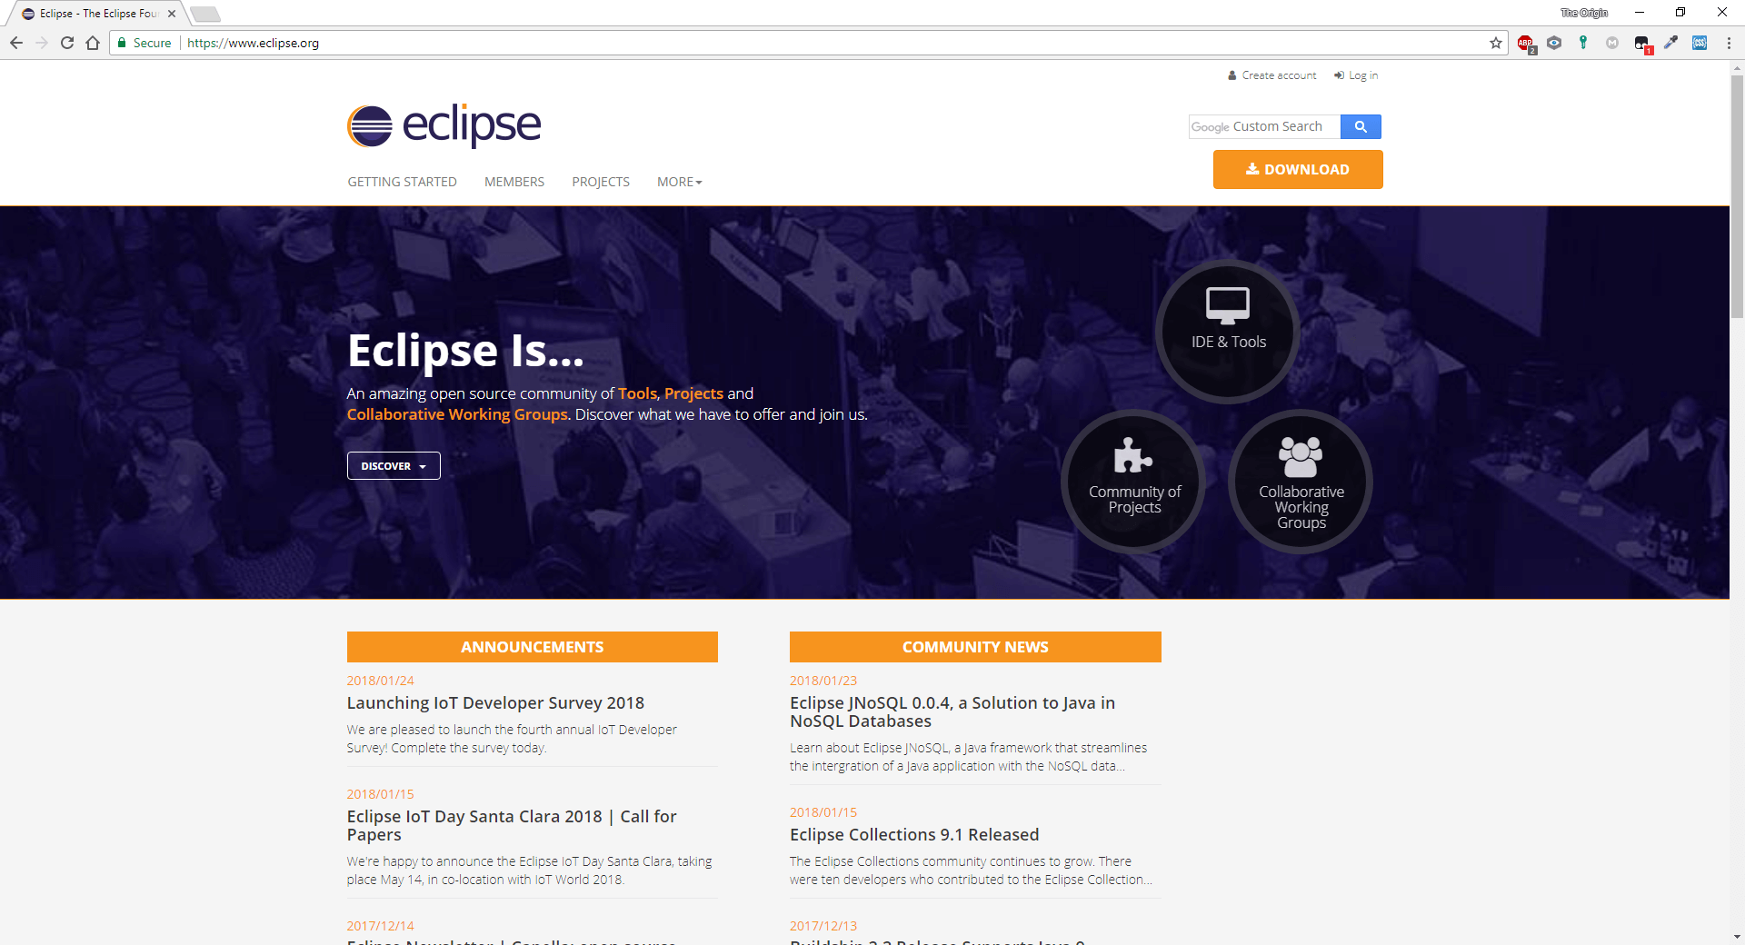Click the browser Back arrow
This screenshot has height=945, width=1745.
pyautogui.click(x=16, y=43)
